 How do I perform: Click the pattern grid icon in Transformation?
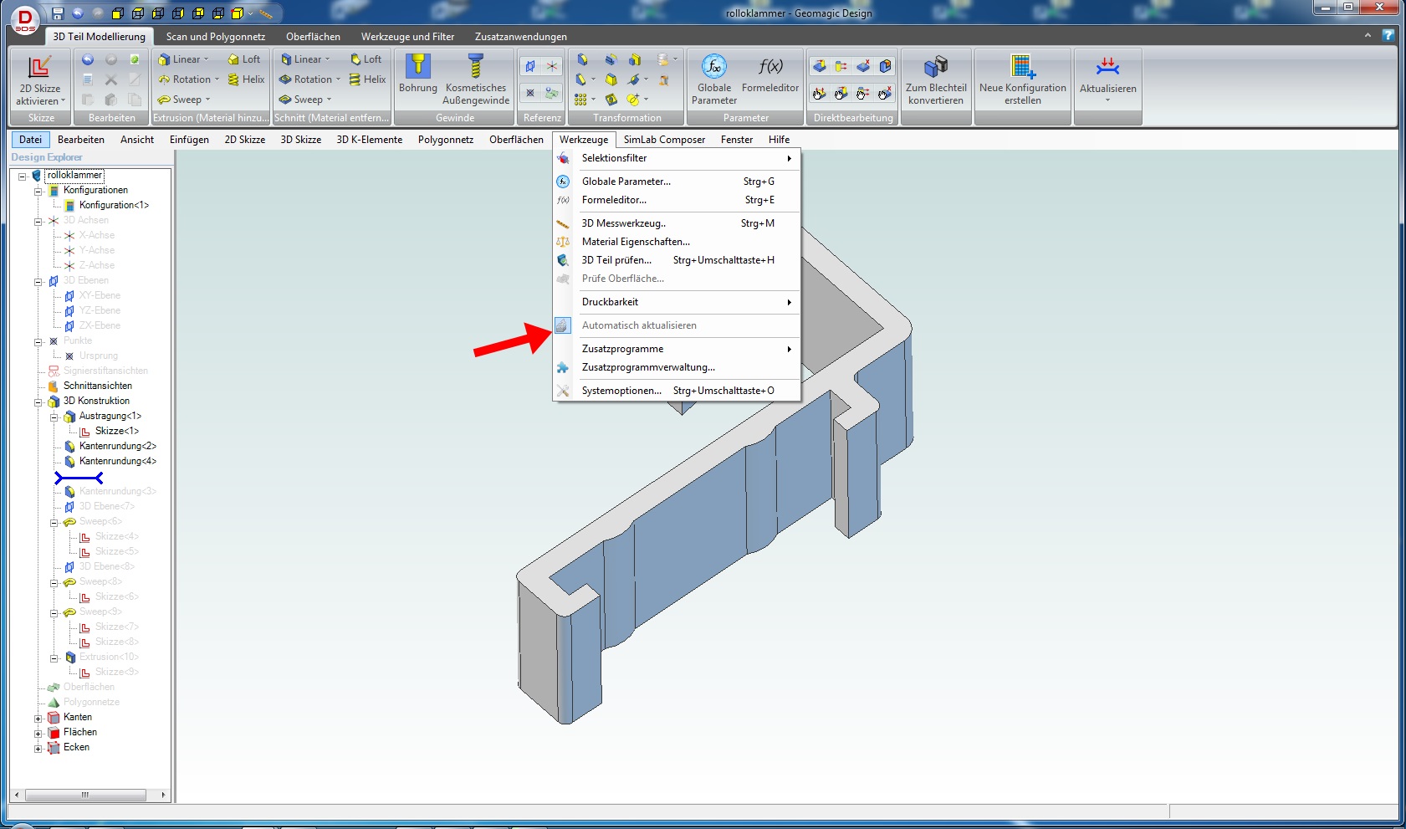pos(580,100)
